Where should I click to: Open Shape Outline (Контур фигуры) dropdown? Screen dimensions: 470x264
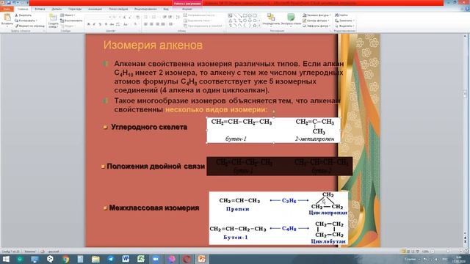pyautogui.click(x=317, y=21)
